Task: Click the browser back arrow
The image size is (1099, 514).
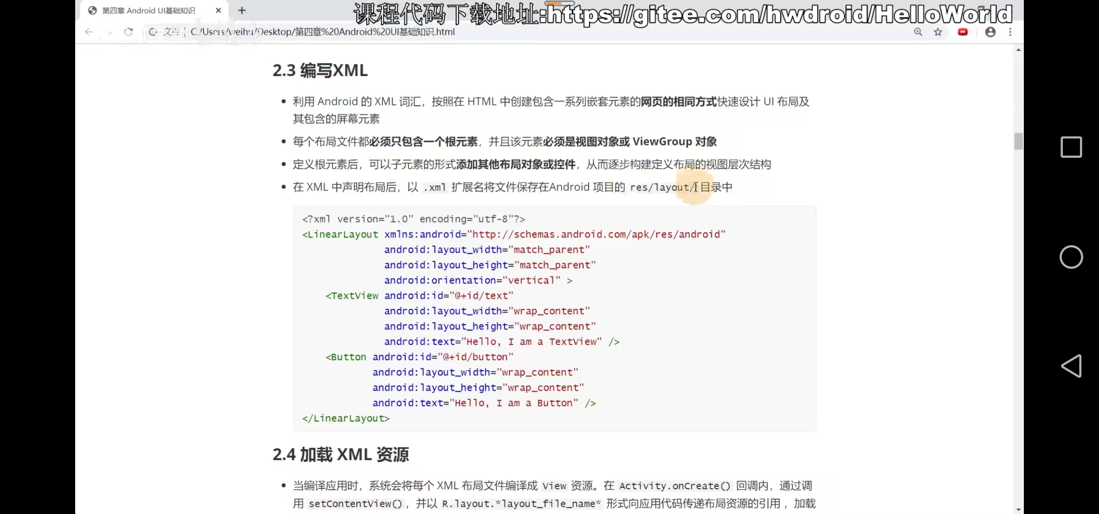Action: click(88, 32)
